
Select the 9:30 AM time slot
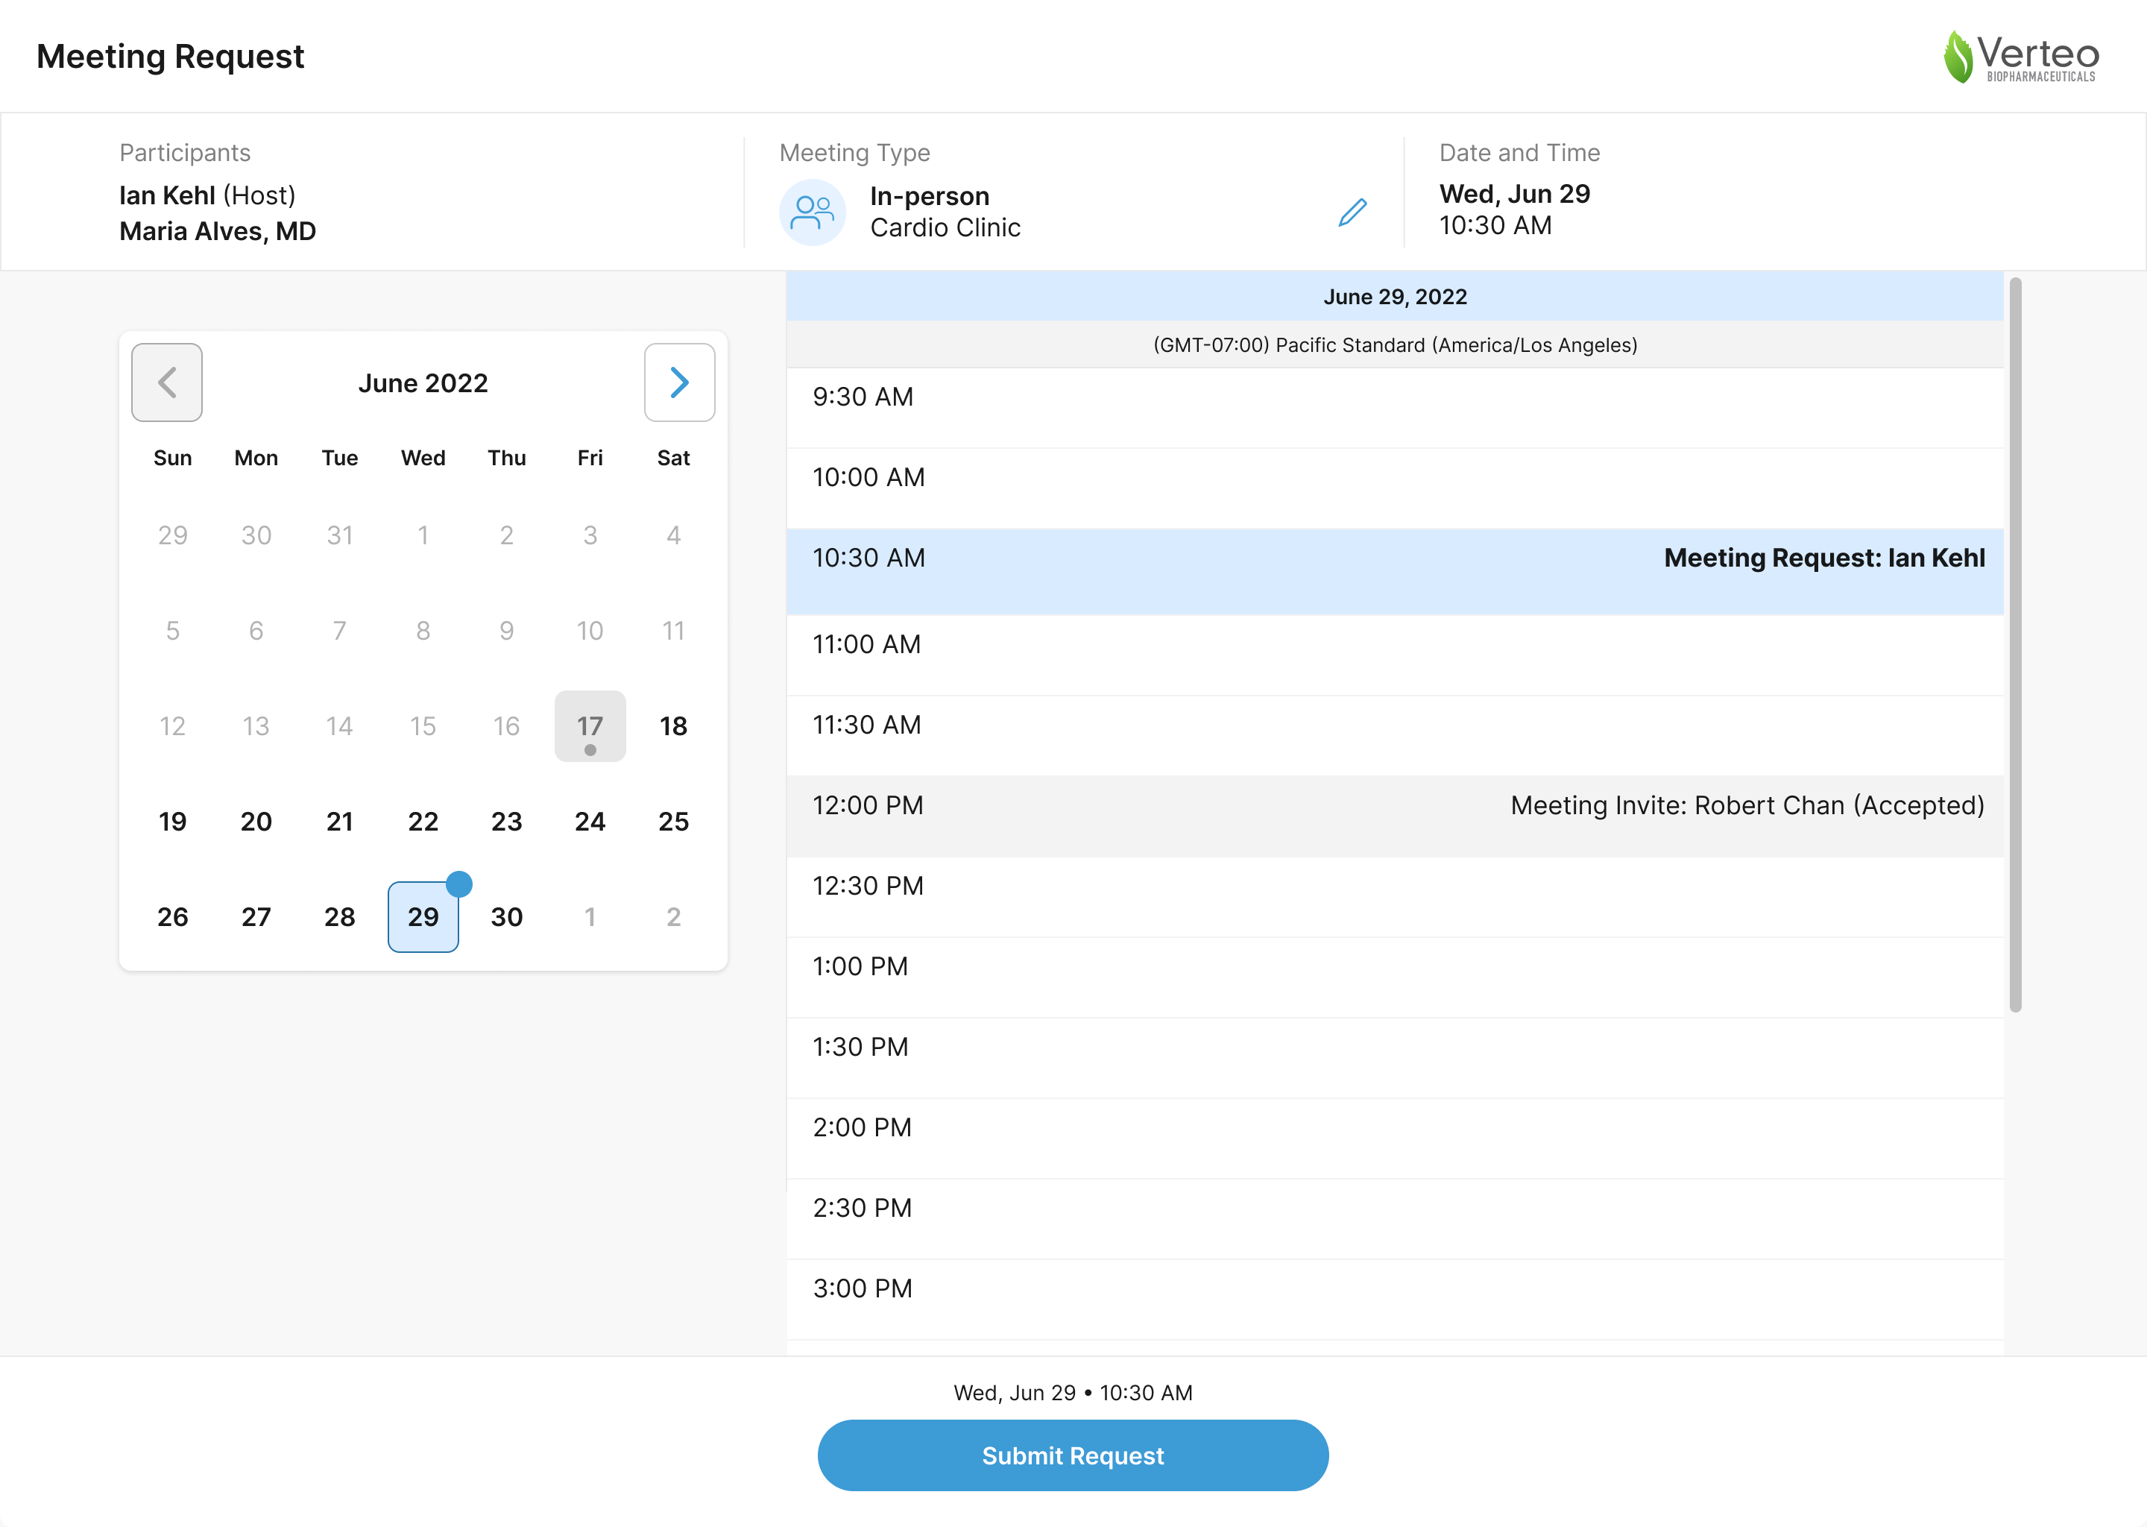pyautogui.click(x=1395, y=407)
